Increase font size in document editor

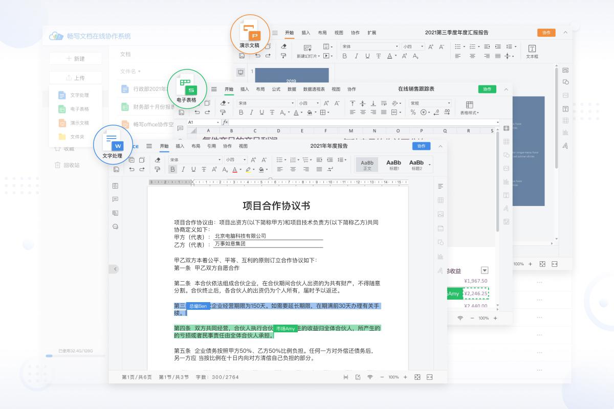[x=254, y=160]
